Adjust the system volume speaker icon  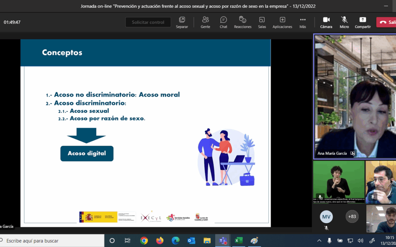tap(360, 241)
